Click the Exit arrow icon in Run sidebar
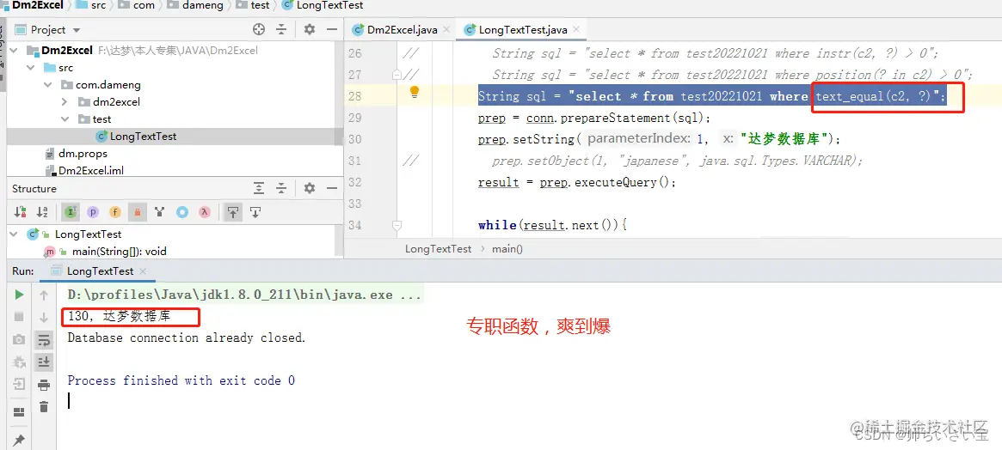This screenshot has width=1002, height=450. coord(19,384)
